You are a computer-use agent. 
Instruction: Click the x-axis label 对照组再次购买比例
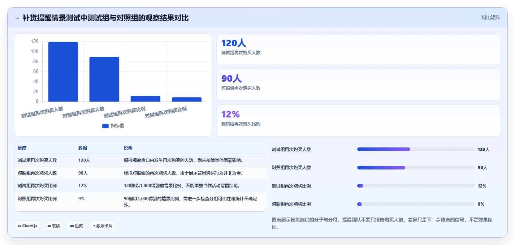[x=166, y=112]
